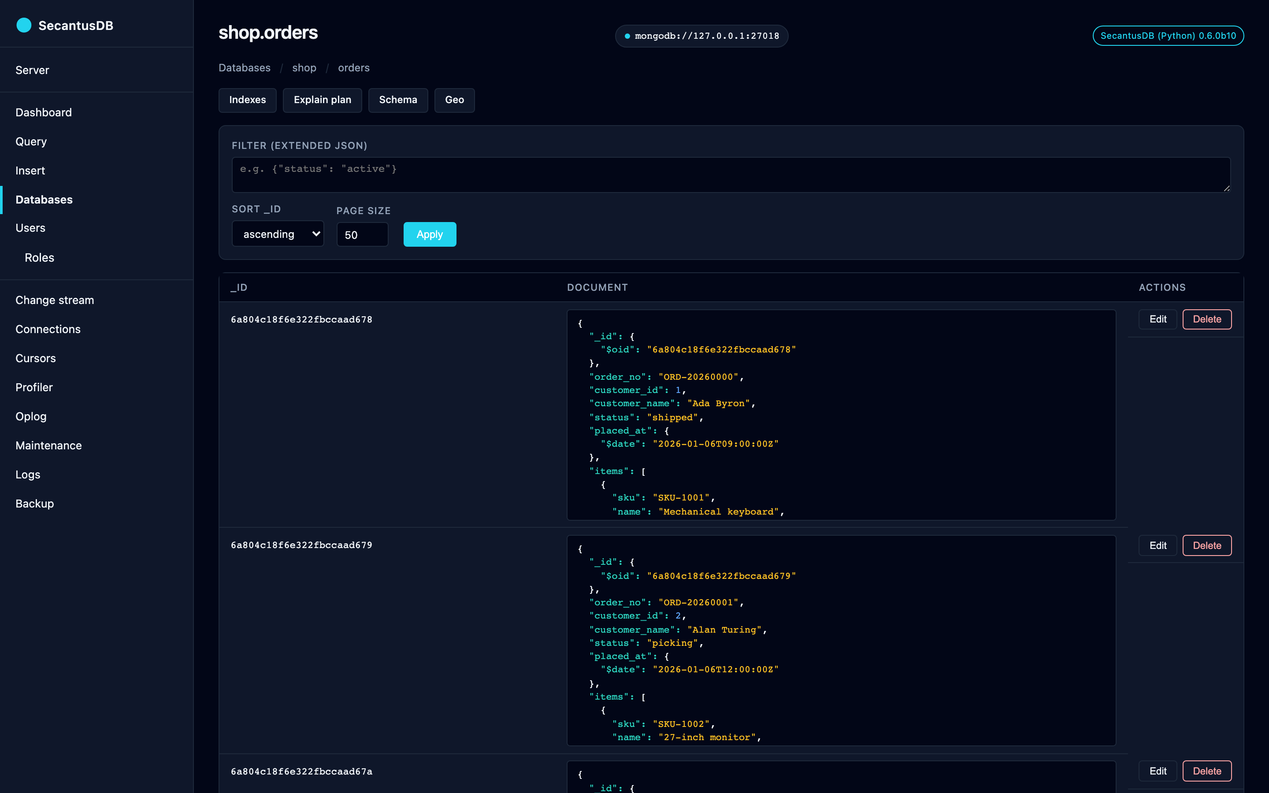Open the Explain plan view
1269x793 pixels.
tap(323, 100)
